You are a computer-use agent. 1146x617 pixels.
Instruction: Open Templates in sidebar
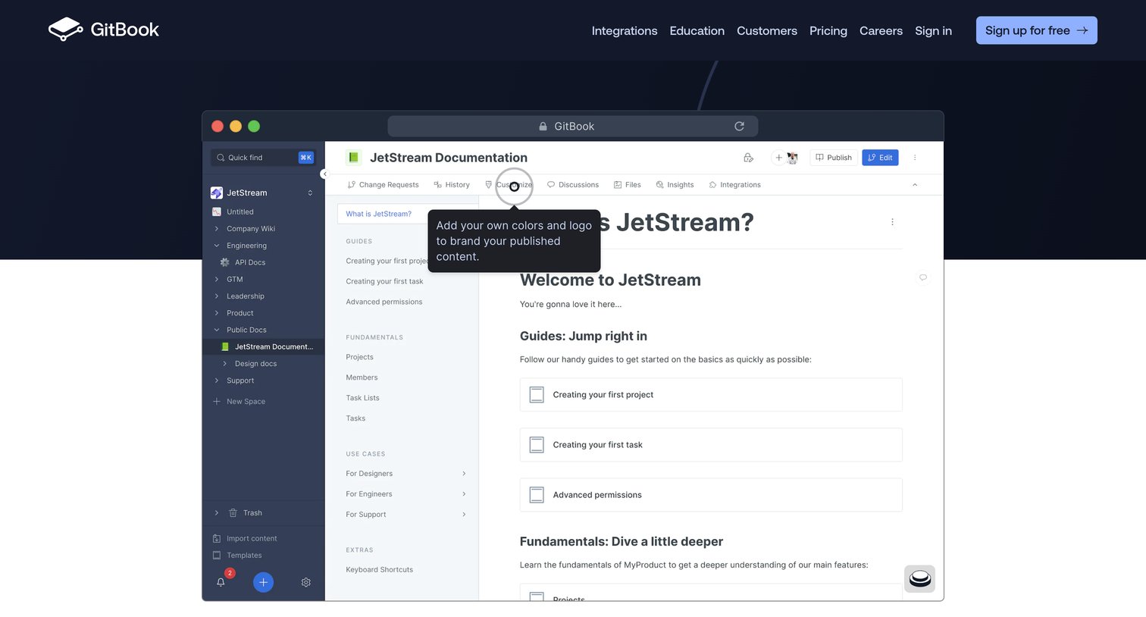[237, 556]
